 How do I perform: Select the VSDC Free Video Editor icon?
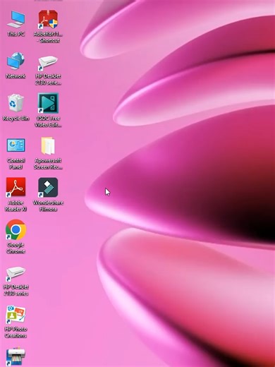[48, 103]
